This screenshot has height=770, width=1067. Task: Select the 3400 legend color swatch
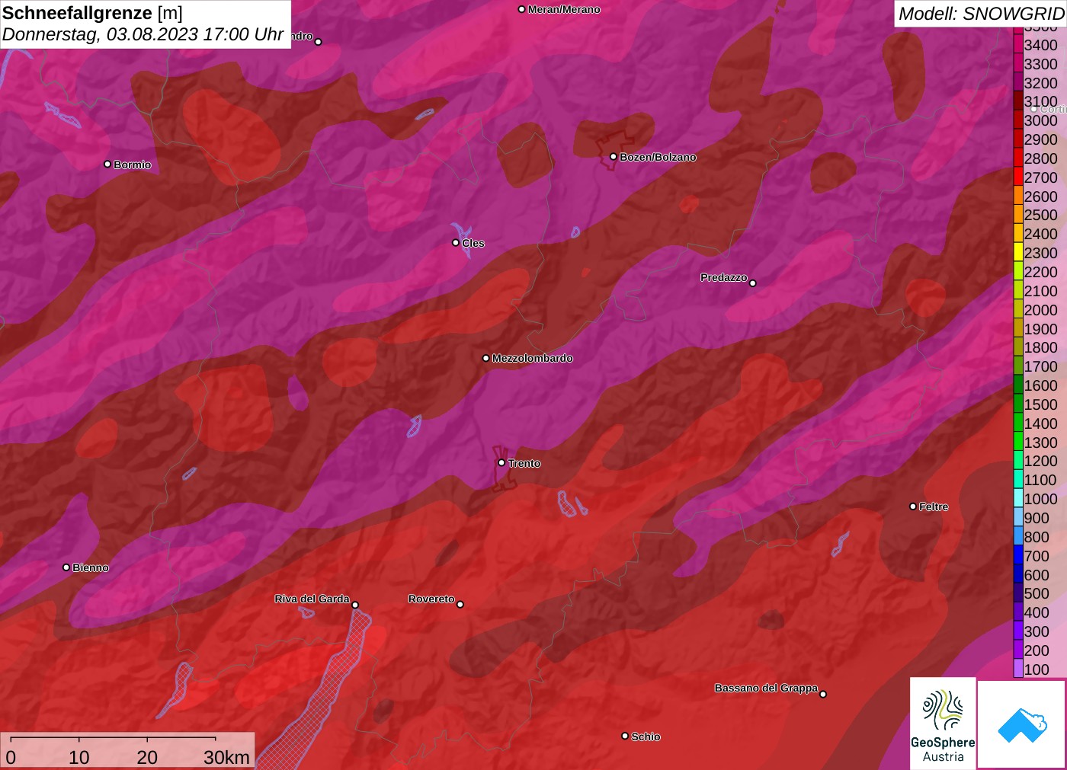1018,45
